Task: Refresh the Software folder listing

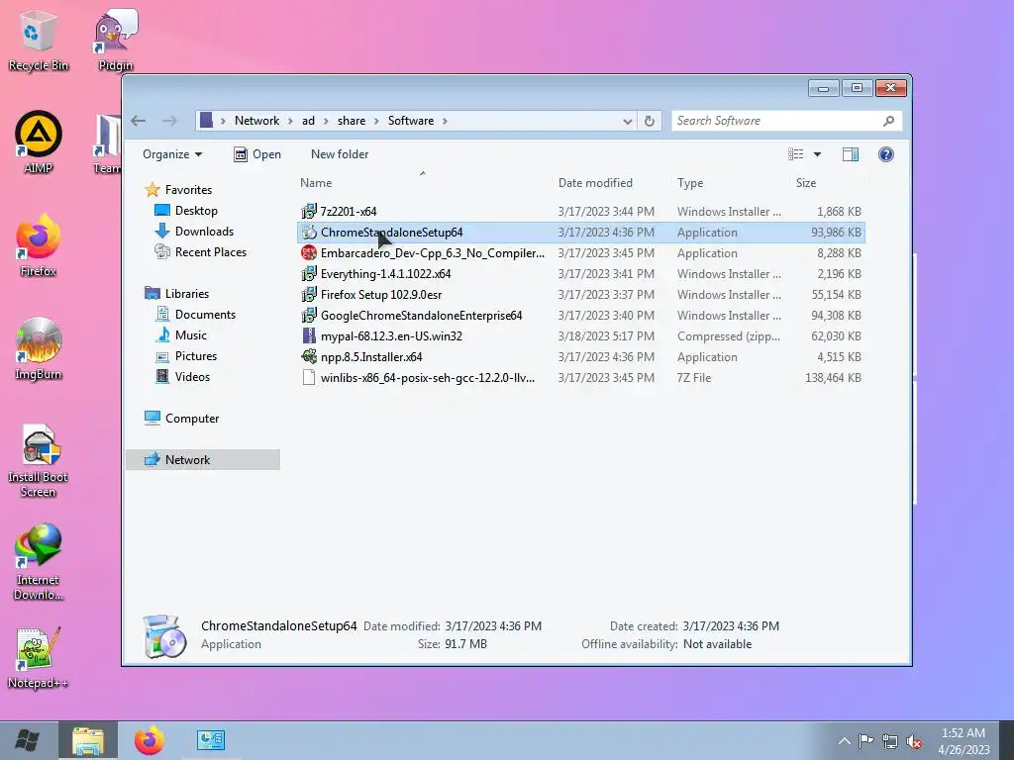Action: pos(650,121)
